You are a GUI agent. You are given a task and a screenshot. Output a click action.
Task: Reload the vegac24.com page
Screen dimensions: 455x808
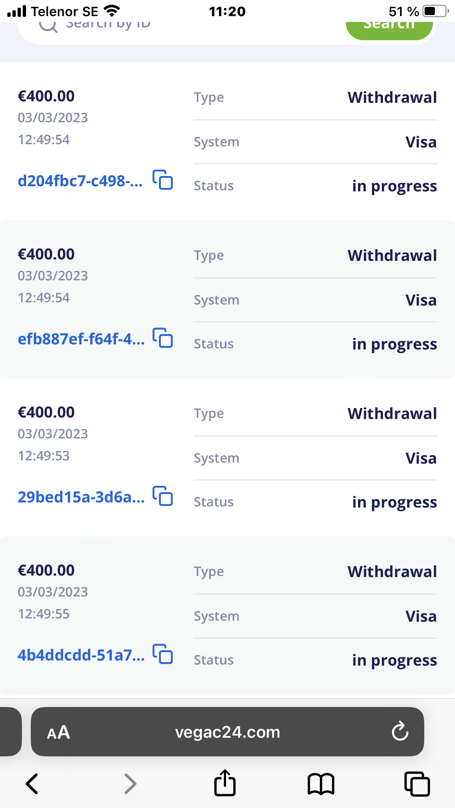tap(400, 732)
